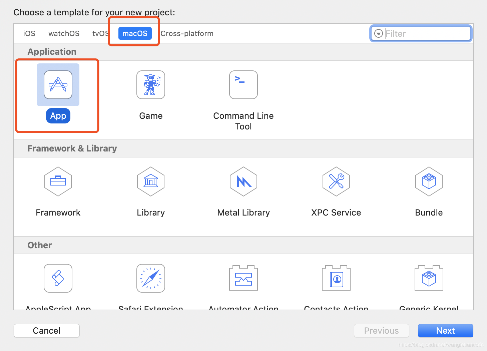Click the Previous button

(381, 331)
